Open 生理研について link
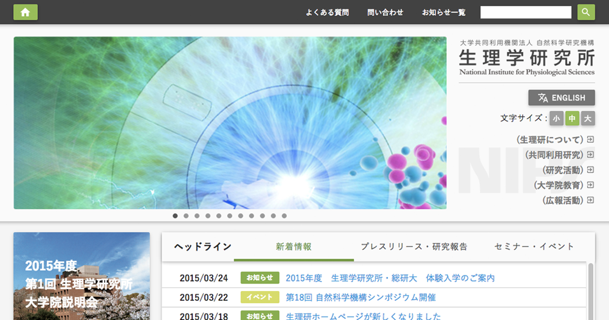Image resolution: width=609 pixels, height=320 pixels. point(550,139)
